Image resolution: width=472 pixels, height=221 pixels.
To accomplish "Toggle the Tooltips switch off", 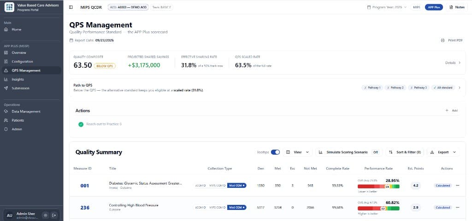I will [276, 152].
